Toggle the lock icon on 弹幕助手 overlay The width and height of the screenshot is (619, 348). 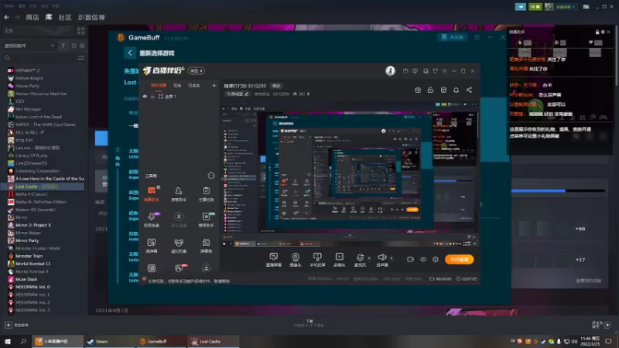(597, 32)
